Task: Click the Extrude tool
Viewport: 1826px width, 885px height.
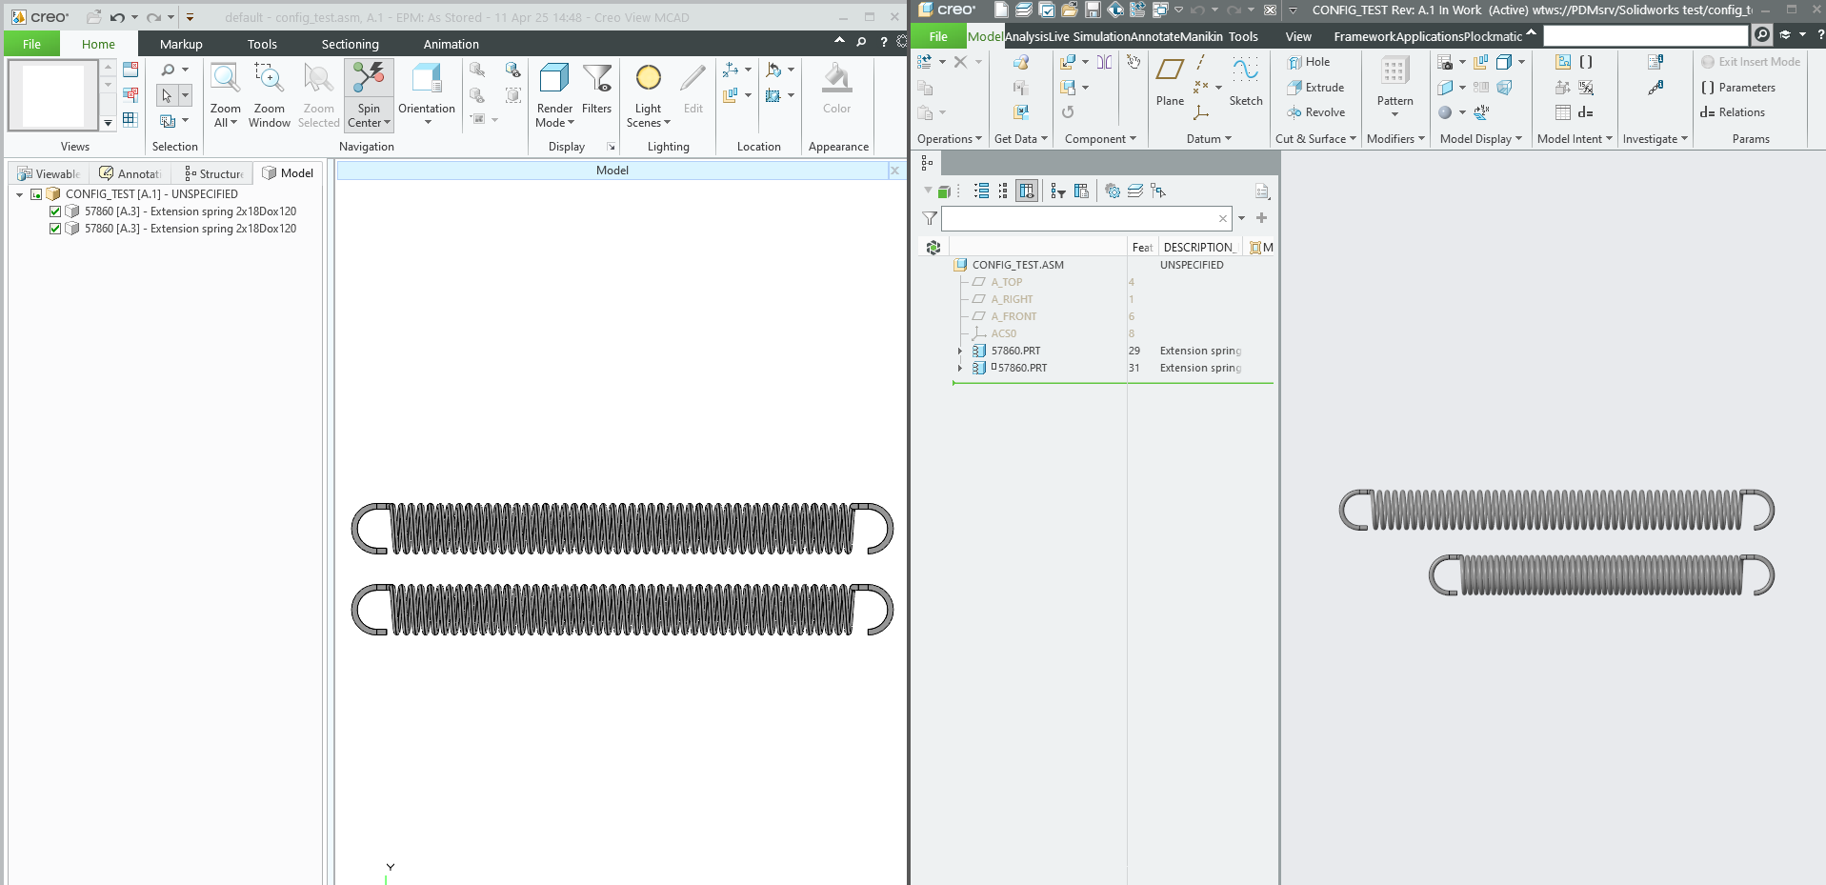Action: (1315, 88)
